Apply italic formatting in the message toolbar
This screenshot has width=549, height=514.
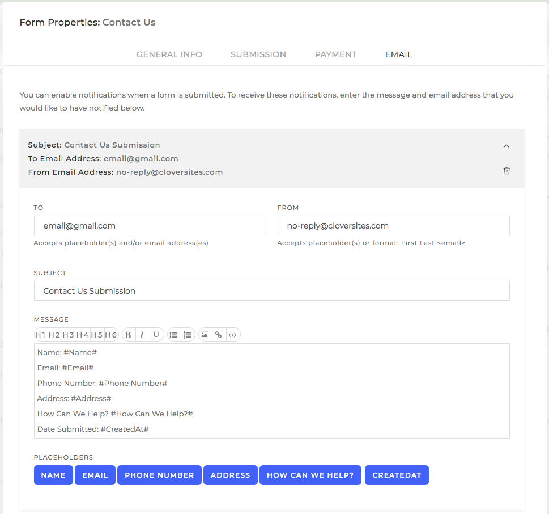pos(142,334)
